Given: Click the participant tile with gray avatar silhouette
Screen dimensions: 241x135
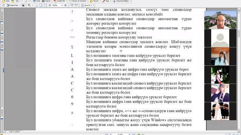Looking at the screenshot, I should [x=220, y=38].
